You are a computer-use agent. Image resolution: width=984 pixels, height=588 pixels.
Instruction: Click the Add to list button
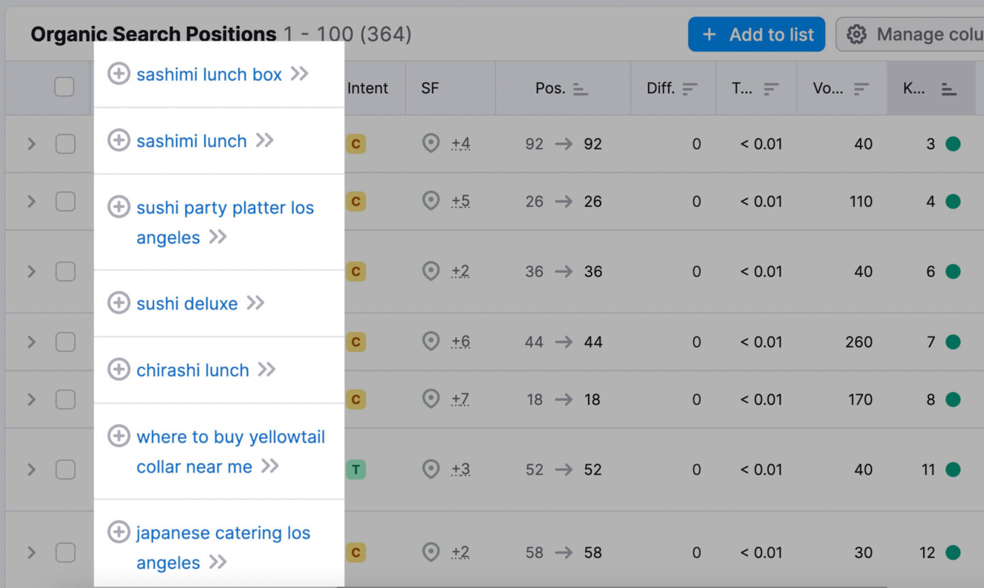tap(757, 35)
